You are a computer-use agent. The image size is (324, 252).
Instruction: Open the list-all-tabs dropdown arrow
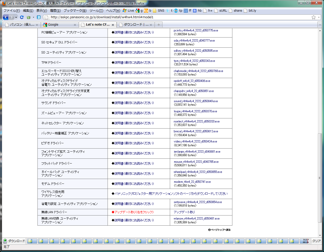pyautogui.click(x=320, y=25)
